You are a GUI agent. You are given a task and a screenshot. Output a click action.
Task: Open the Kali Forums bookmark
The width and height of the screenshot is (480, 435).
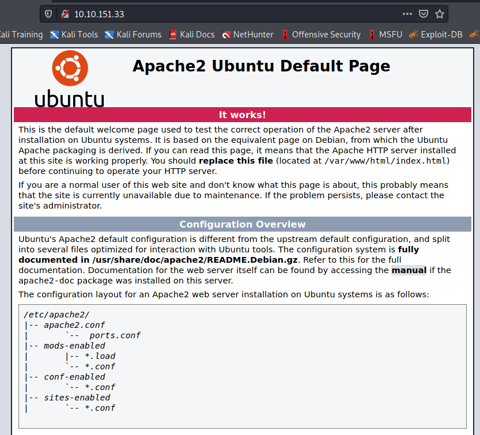click(133, 35)
